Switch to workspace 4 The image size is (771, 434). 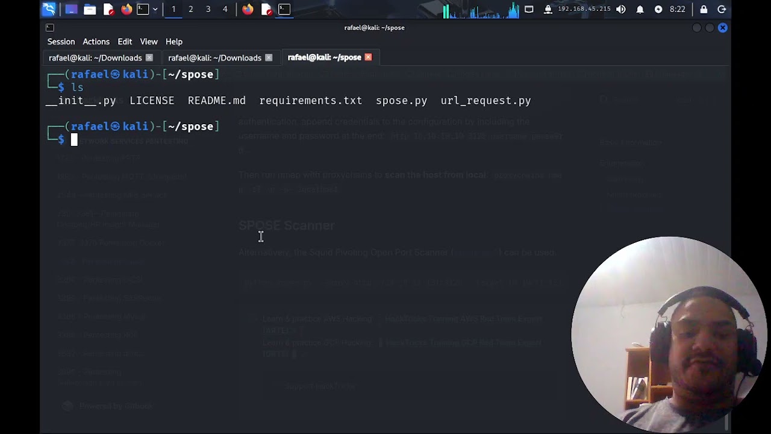tap(225, 9)
